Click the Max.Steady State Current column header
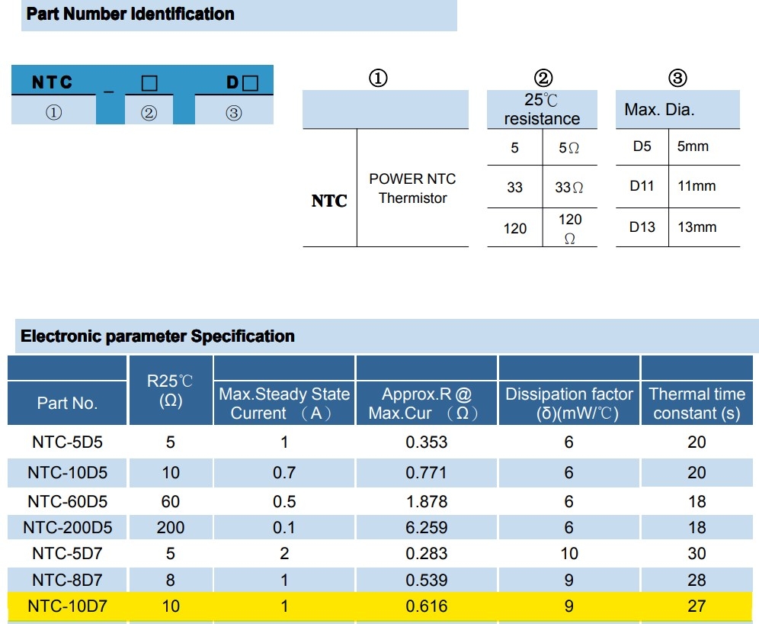The width and height of the screenshot is (759, 624). point(284,404)
